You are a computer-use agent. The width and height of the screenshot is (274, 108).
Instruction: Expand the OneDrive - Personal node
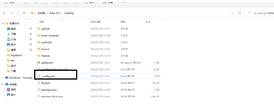pyautogui.click(x=3, y=78)
